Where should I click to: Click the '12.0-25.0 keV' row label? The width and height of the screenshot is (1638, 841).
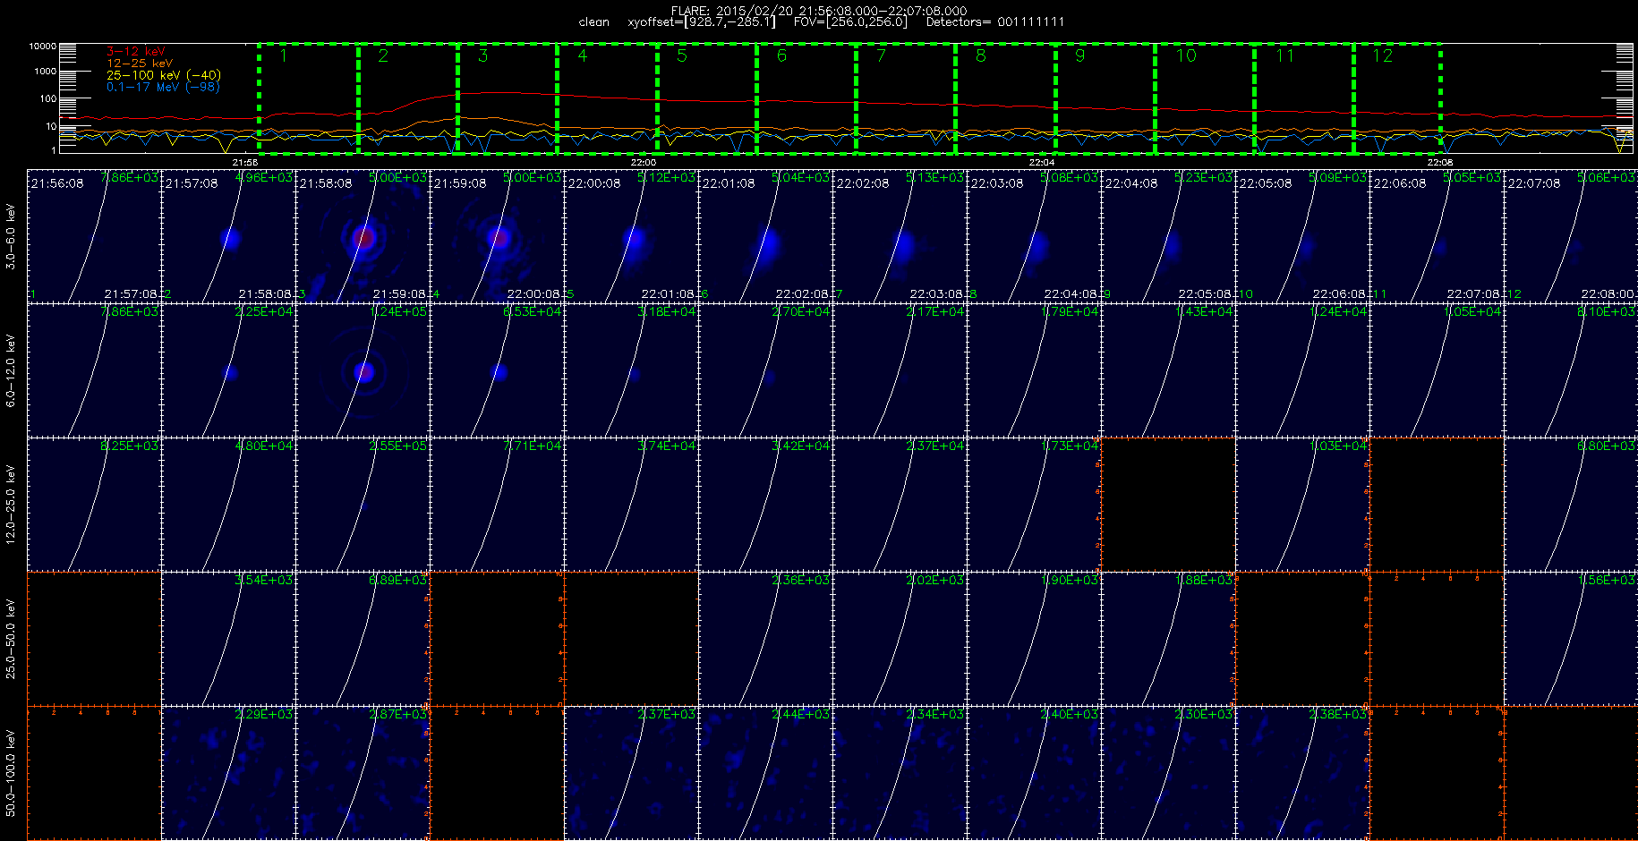pos(11,505)
